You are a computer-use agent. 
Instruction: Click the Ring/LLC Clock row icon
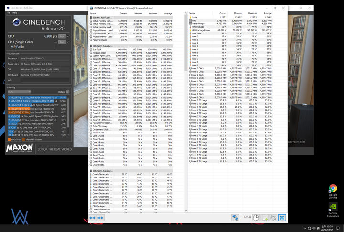[91, 53]
